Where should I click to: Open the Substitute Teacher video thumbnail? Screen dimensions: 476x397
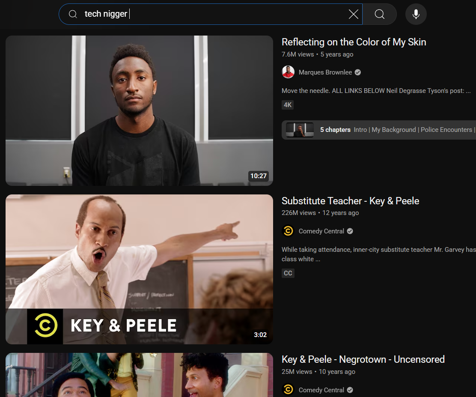(x=140, y=269)
